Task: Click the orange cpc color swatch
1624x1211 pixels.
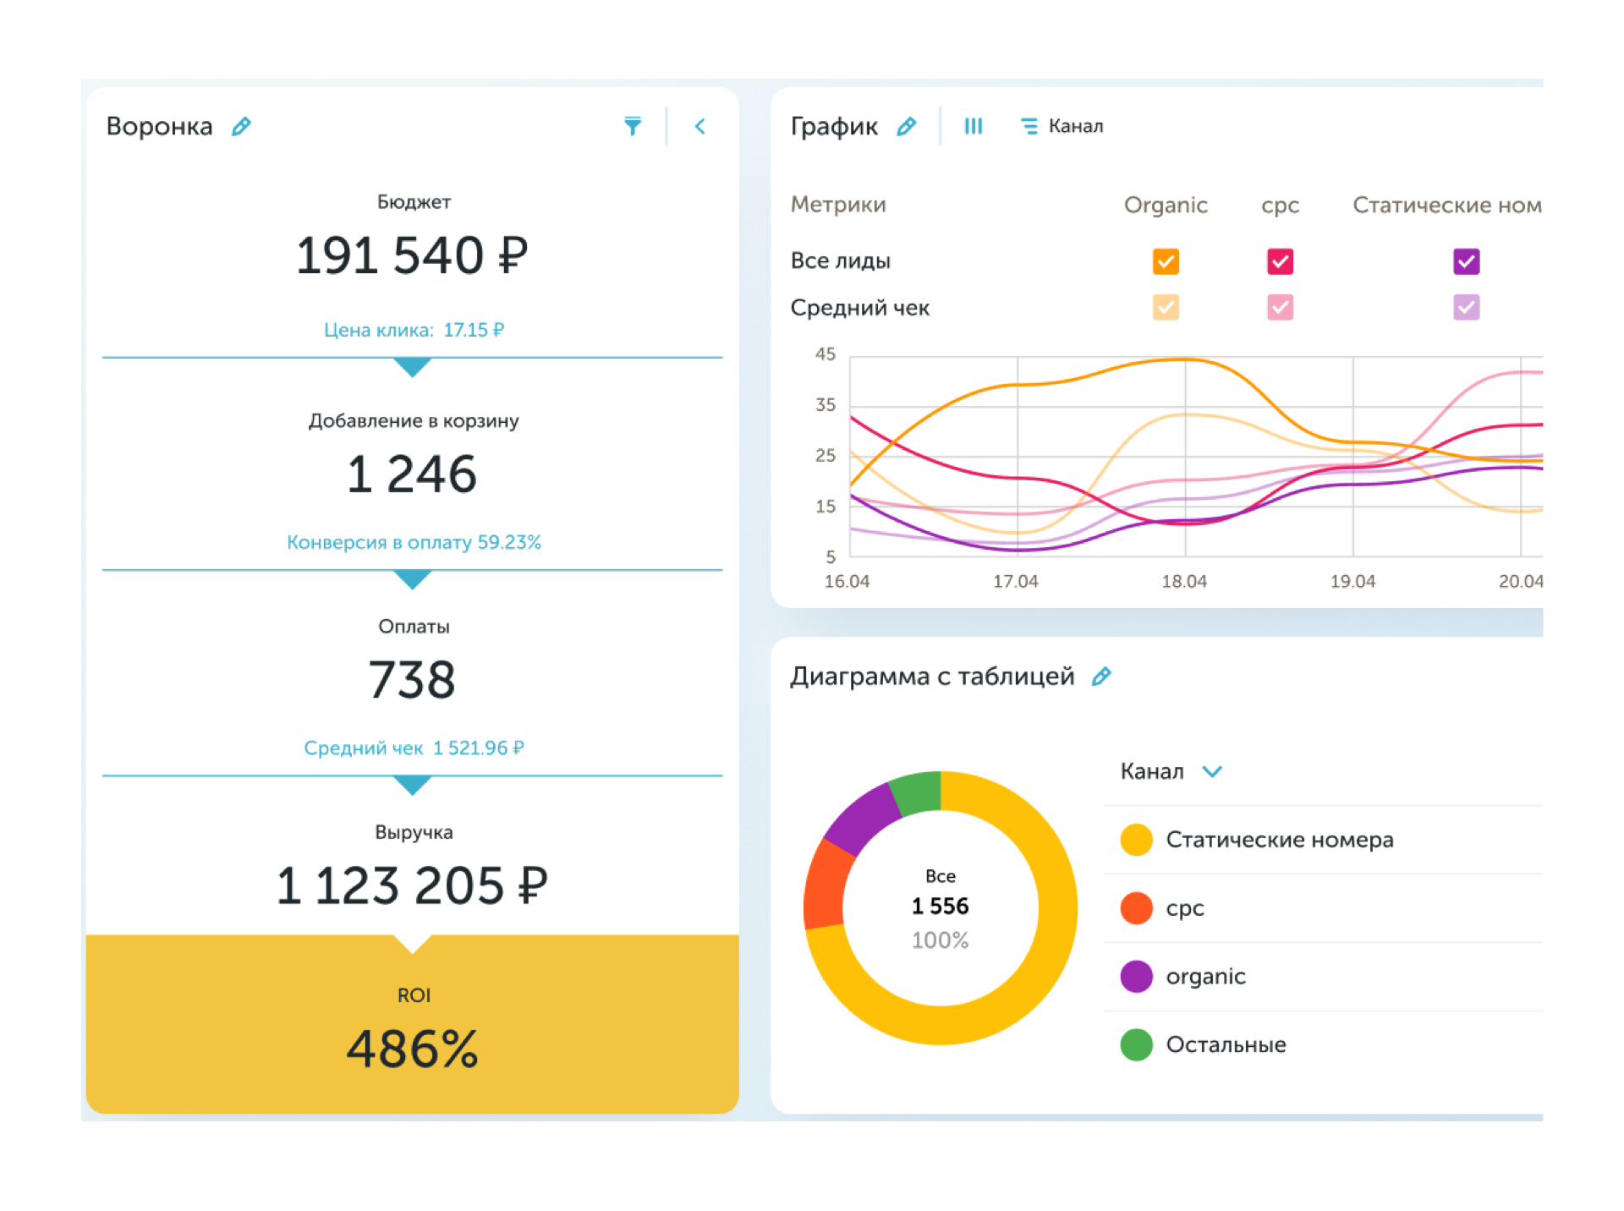Action: 1136,908
